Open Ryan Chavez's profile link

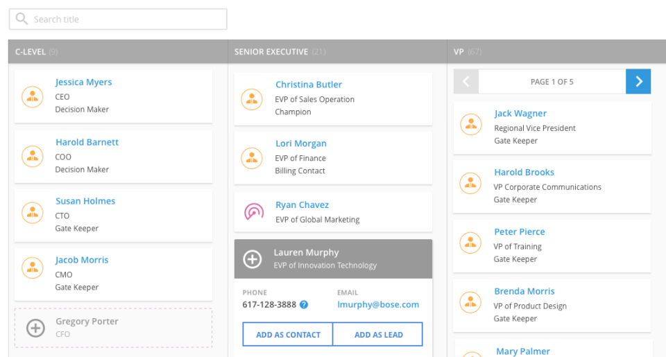point(302,204)
